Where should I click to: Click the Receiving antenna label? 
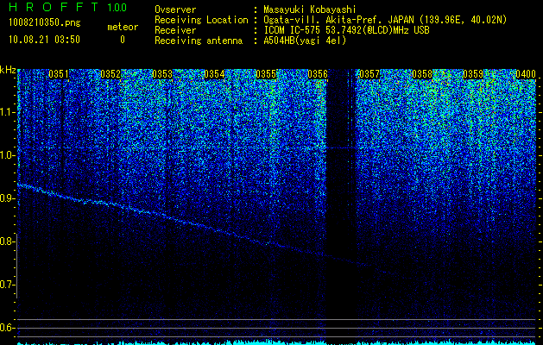(x=199, y=41)
